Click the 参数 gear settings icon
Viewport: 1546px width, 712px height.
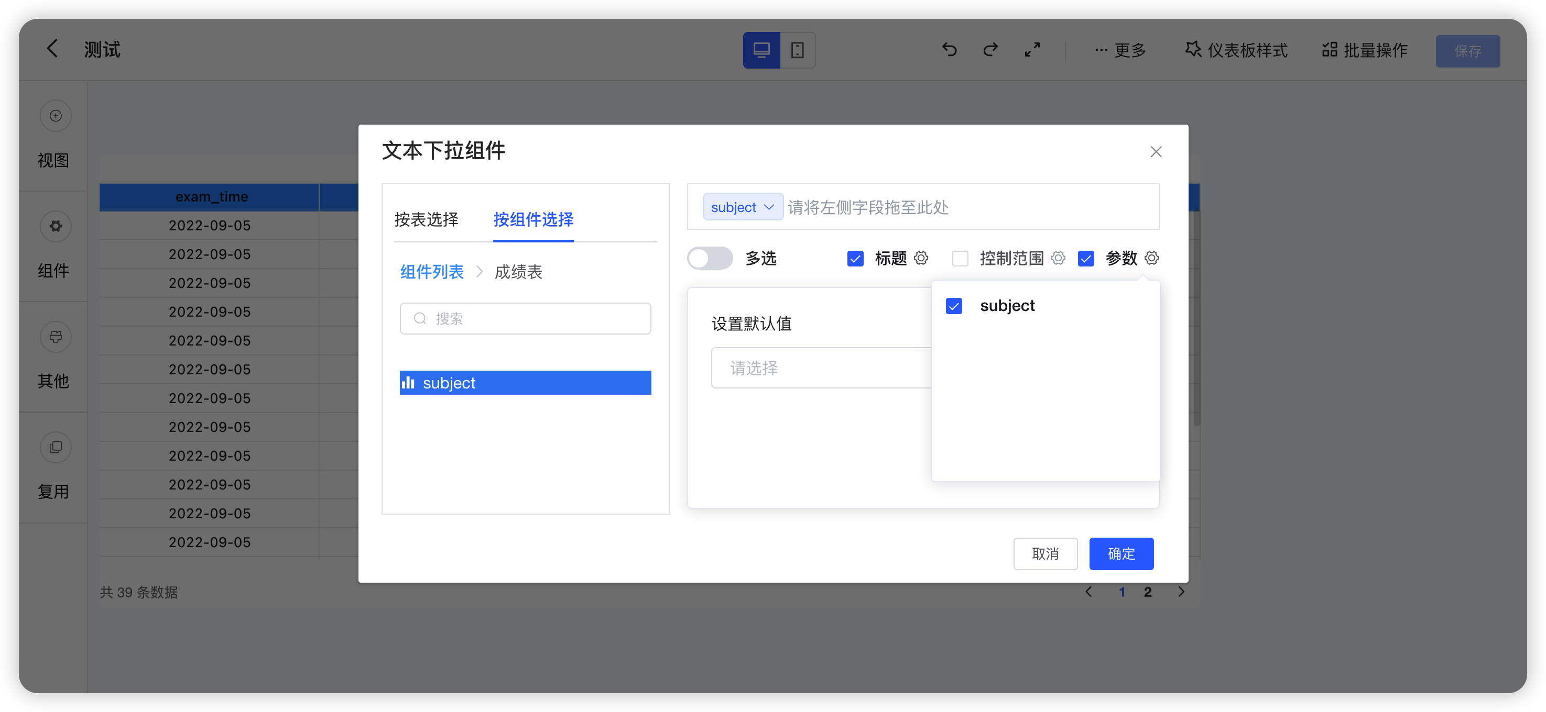tap(1151, 258)
